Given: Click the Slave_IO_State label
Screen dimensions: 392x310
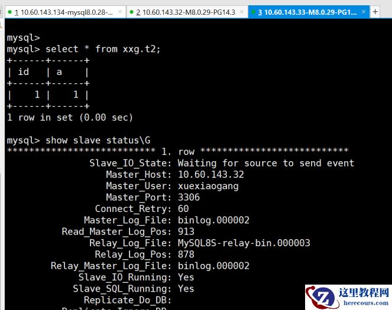Looking at the screenshot, I should pyautogui.click(x=130, y=163).
